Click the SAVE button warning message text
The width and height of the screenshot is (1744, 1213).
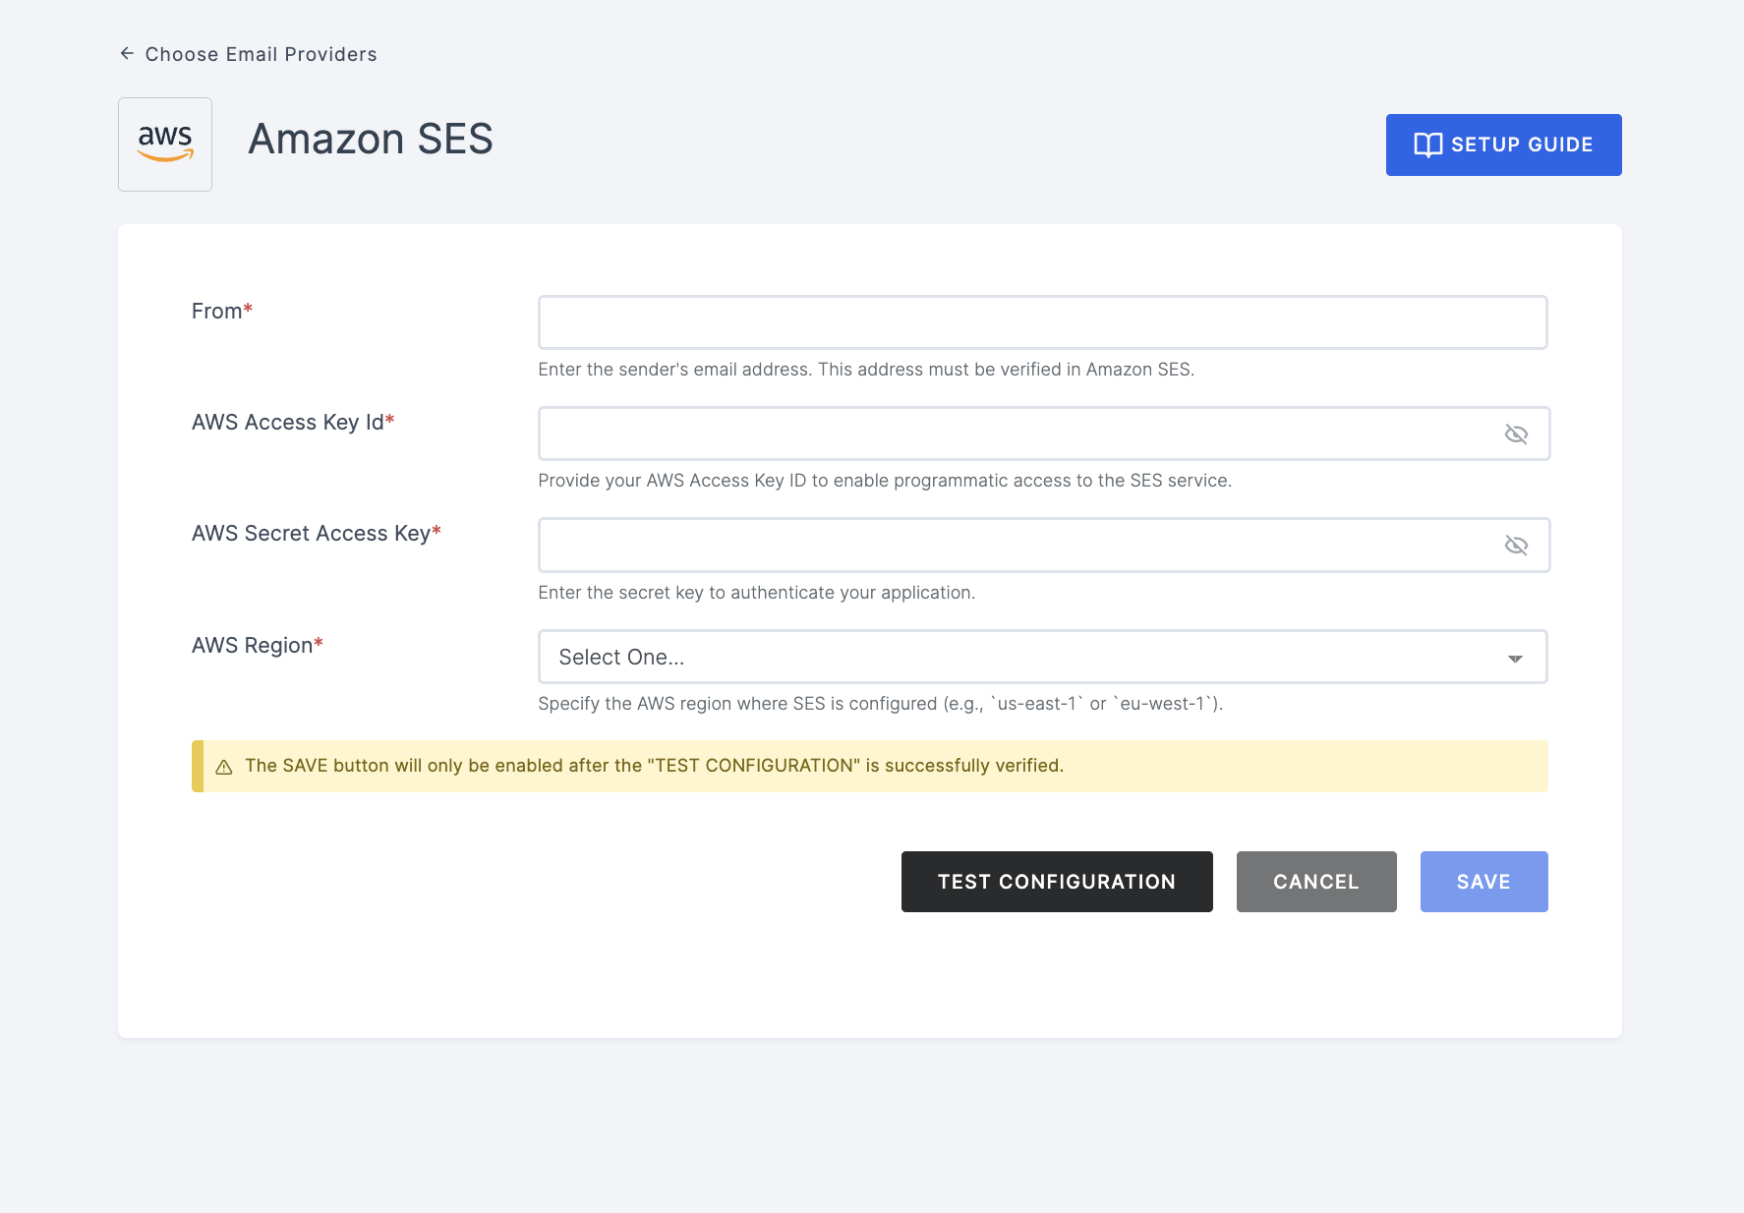pos(655,766)
